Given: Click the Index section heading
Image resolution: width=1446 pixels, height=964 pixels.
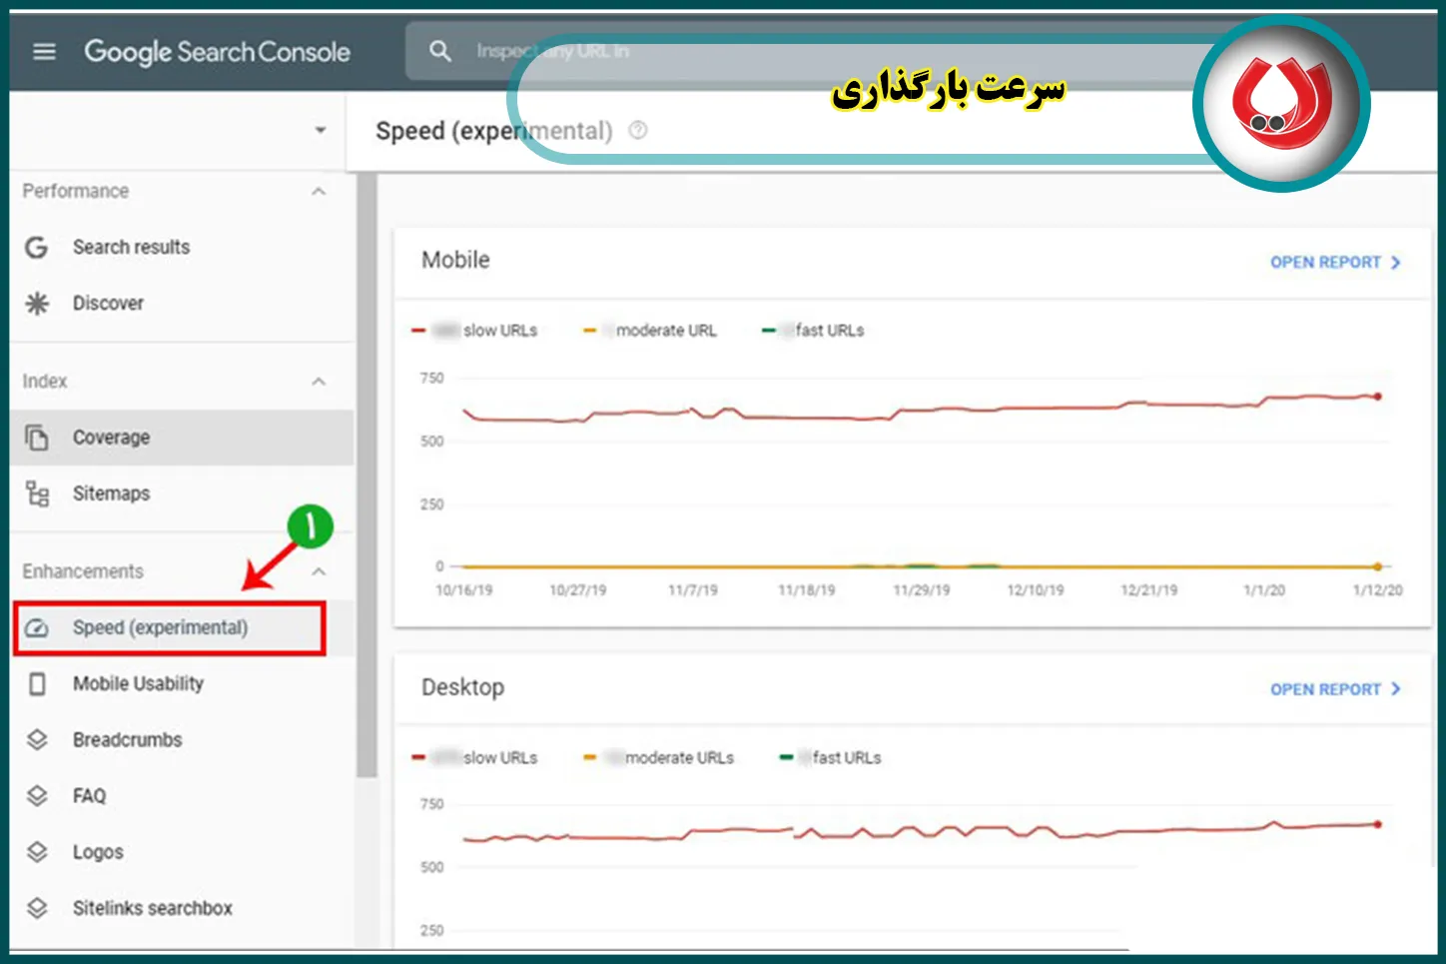Looking at the screenshot, I should click(x=45, y=381).
